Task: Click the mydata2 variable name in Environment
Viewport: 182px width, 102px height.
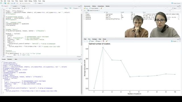Action: point(88,19)
